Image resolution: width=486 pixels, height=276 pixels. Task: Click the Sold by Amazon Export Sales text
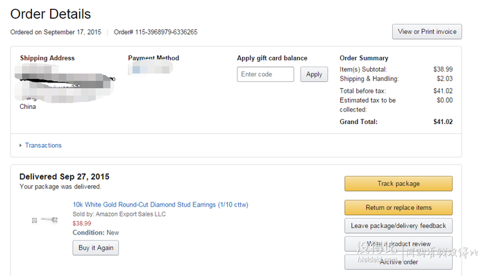point(119,214)
